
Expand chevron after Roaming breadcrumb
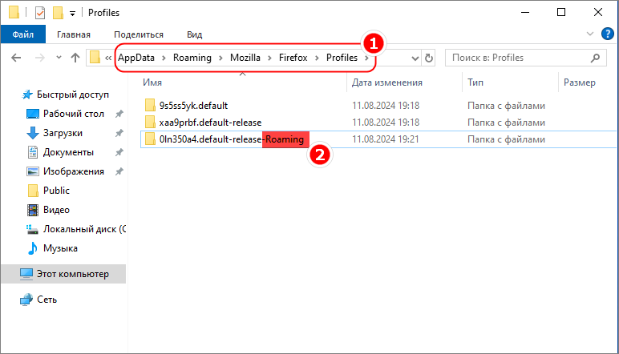point(221,58)
